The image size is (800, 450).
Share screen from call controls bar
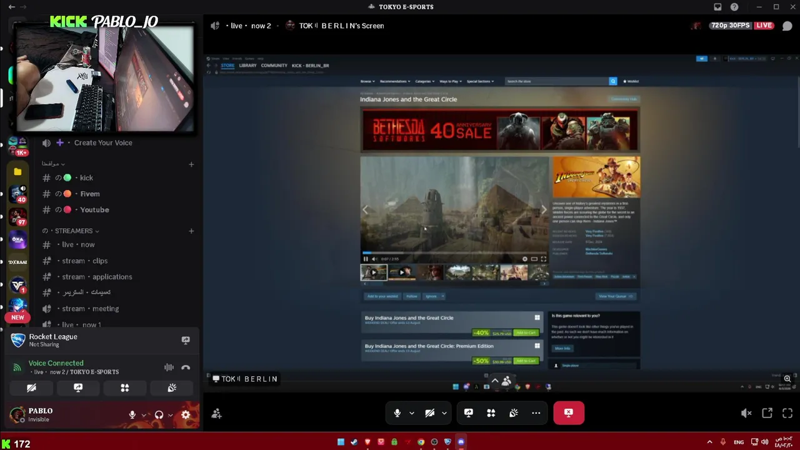[x=469, y=412]
